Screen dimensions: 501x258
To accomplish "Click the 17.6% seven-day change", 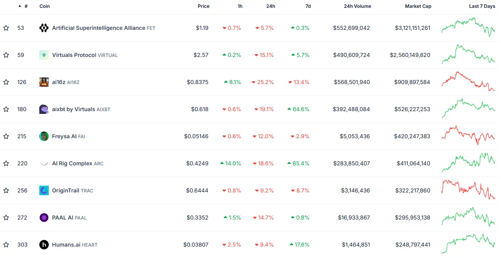I will [300, 245].
